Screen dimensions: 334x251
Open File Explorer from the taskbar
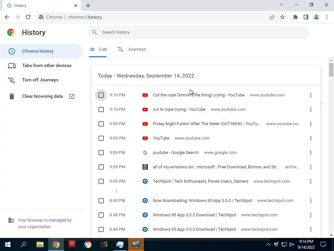(x=40, y=244)
